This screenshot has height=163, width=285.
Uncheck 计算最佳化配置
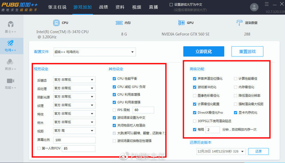[195, 104]
